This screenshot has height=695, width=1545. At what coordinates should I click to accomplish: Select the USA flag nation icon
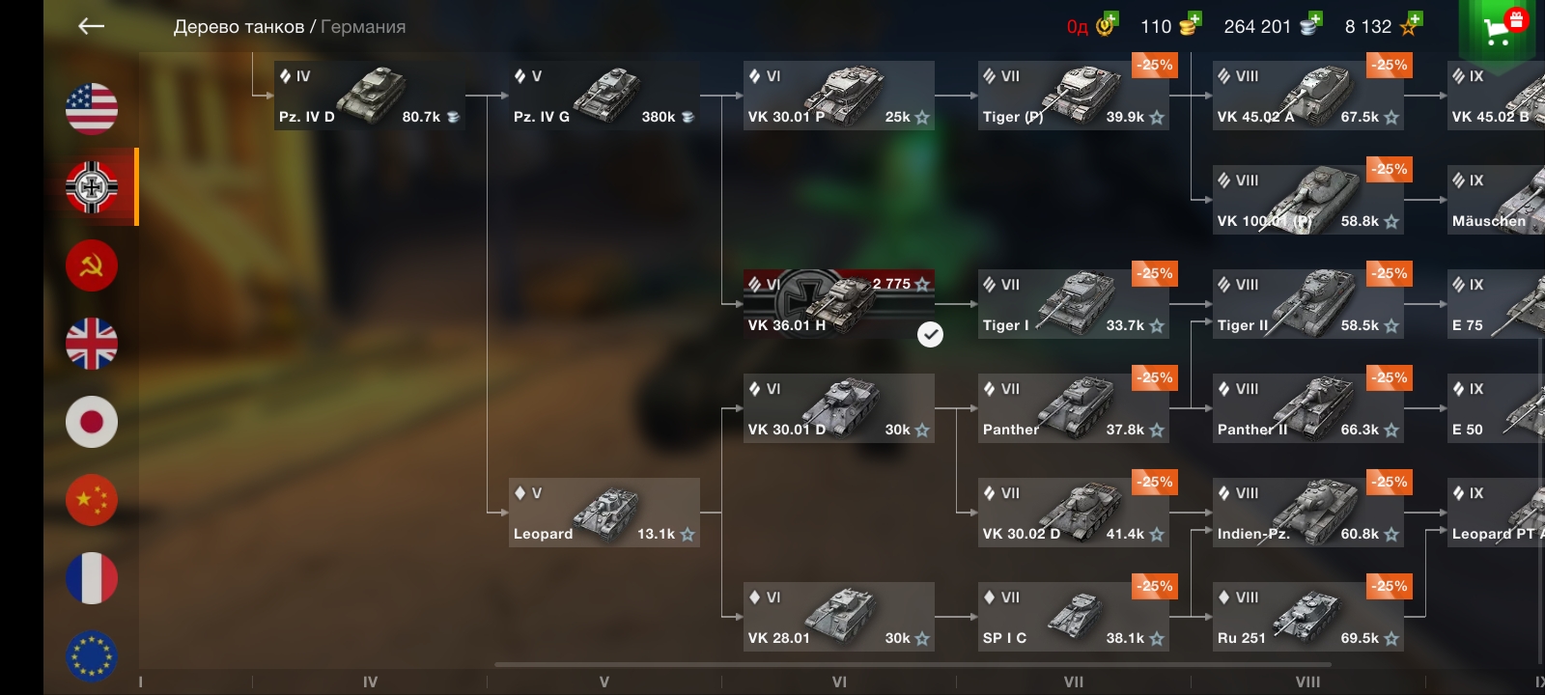coord(92,108)
